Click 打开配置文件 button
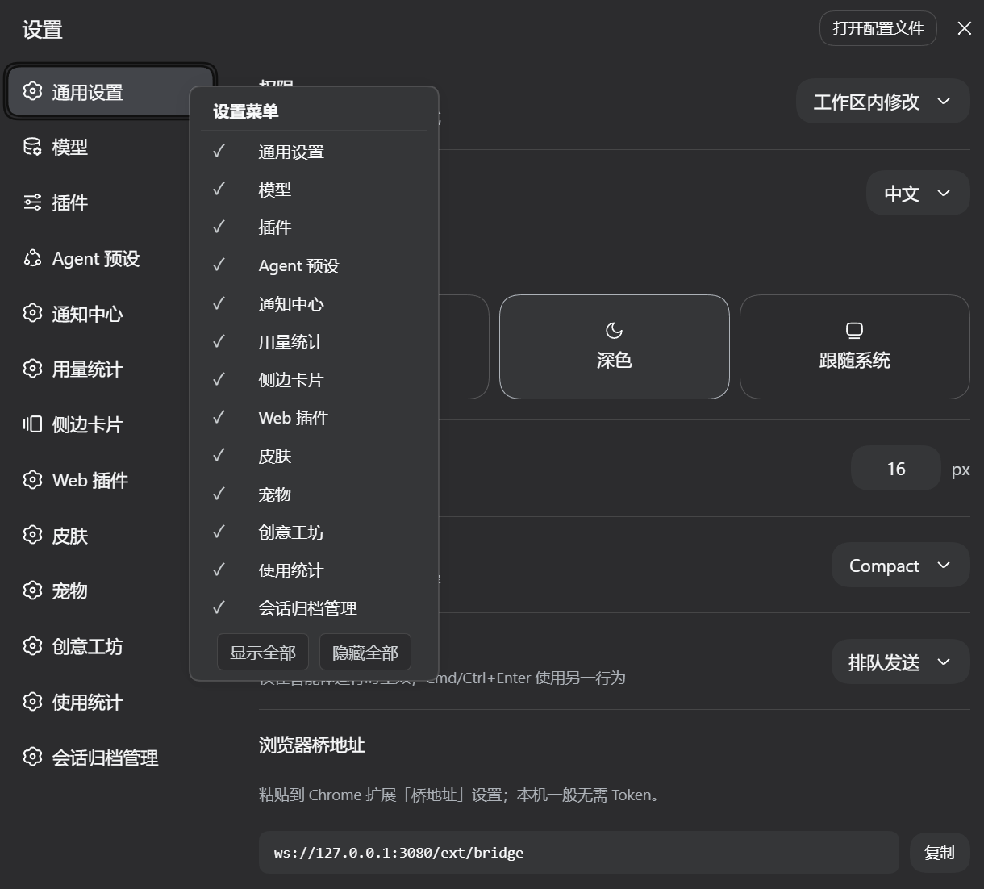Image resolution: width=984 pixels, height=889 pixels. pos(878,28)
